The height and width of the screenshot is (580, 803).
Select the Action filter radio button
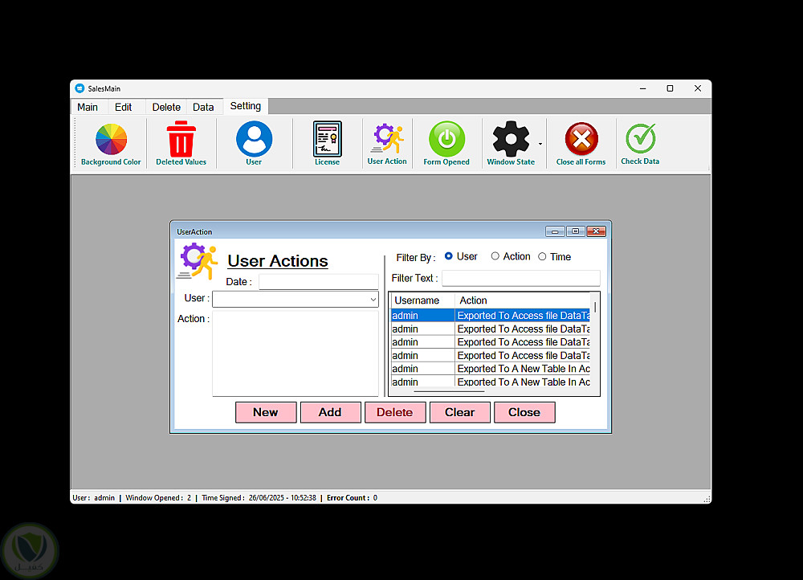tap(495, 256)
